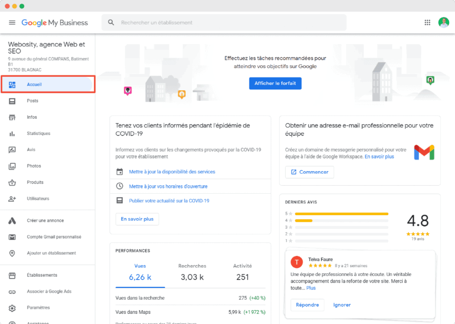Click the Afficher le forfait button
This screenshot has height=324, width=455.
[275, 83]
